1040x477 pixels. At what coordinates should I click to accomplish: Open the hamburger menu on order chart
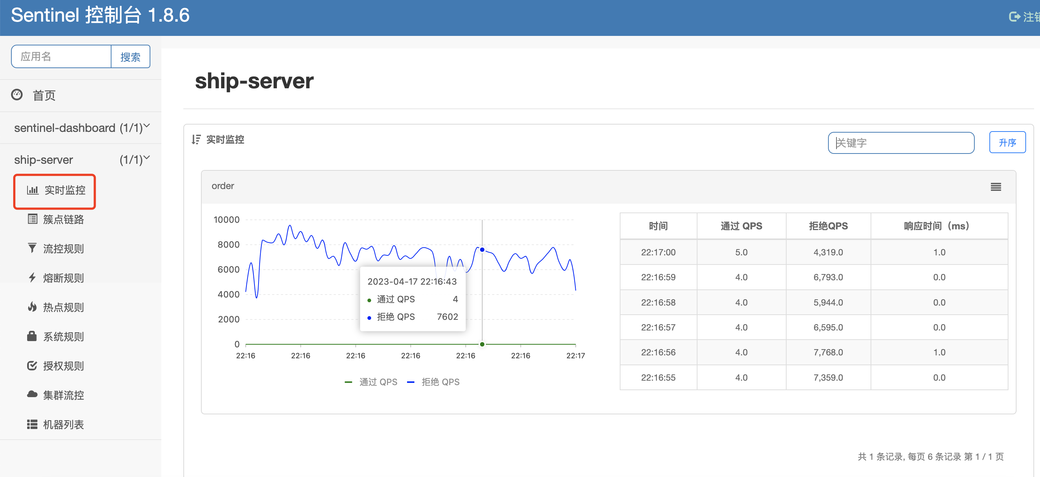[996, 187]
